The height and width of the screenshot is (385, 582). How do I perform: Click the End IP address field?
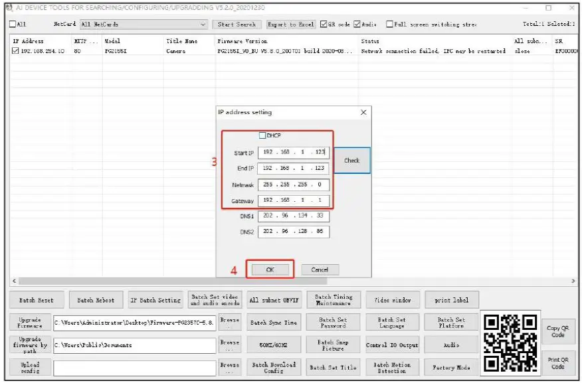point(294,169)
